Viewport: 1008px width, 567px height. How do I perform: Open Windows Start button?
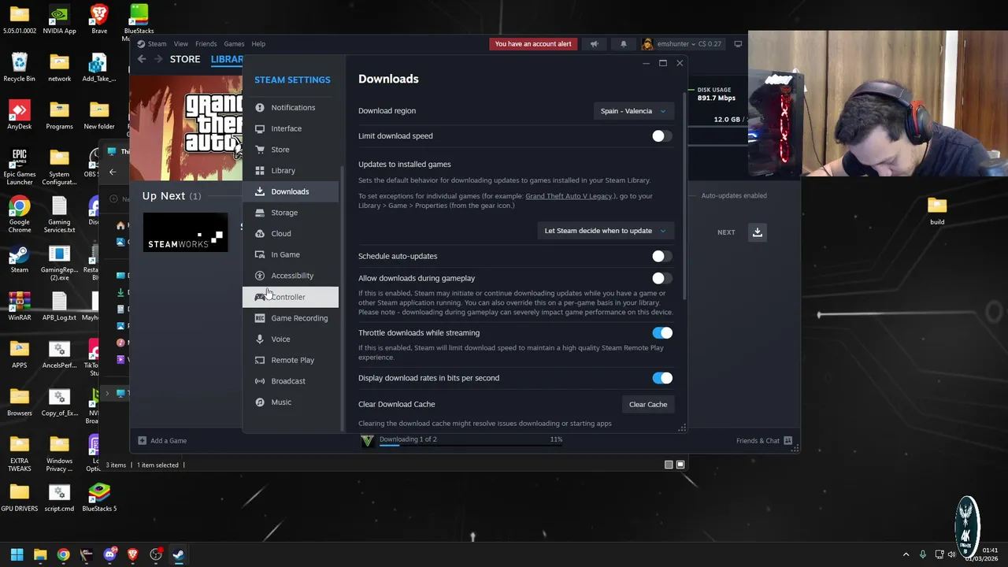pyautogui.click(x=17, y=554)
